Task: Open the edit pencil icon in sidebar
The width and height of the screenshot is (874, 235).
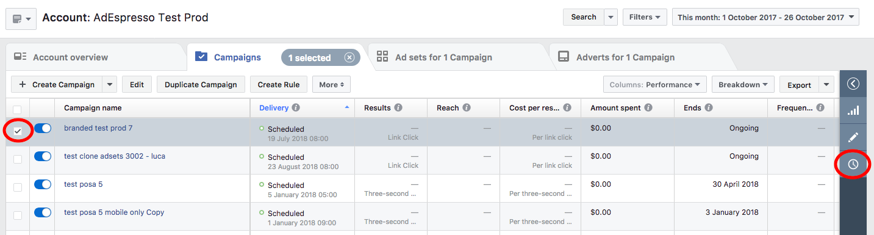Action: point(853,137)
